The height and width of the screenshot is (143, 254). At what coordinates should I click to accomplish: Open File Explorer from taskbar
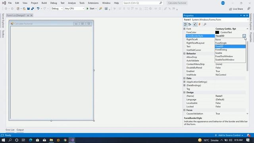51,140
